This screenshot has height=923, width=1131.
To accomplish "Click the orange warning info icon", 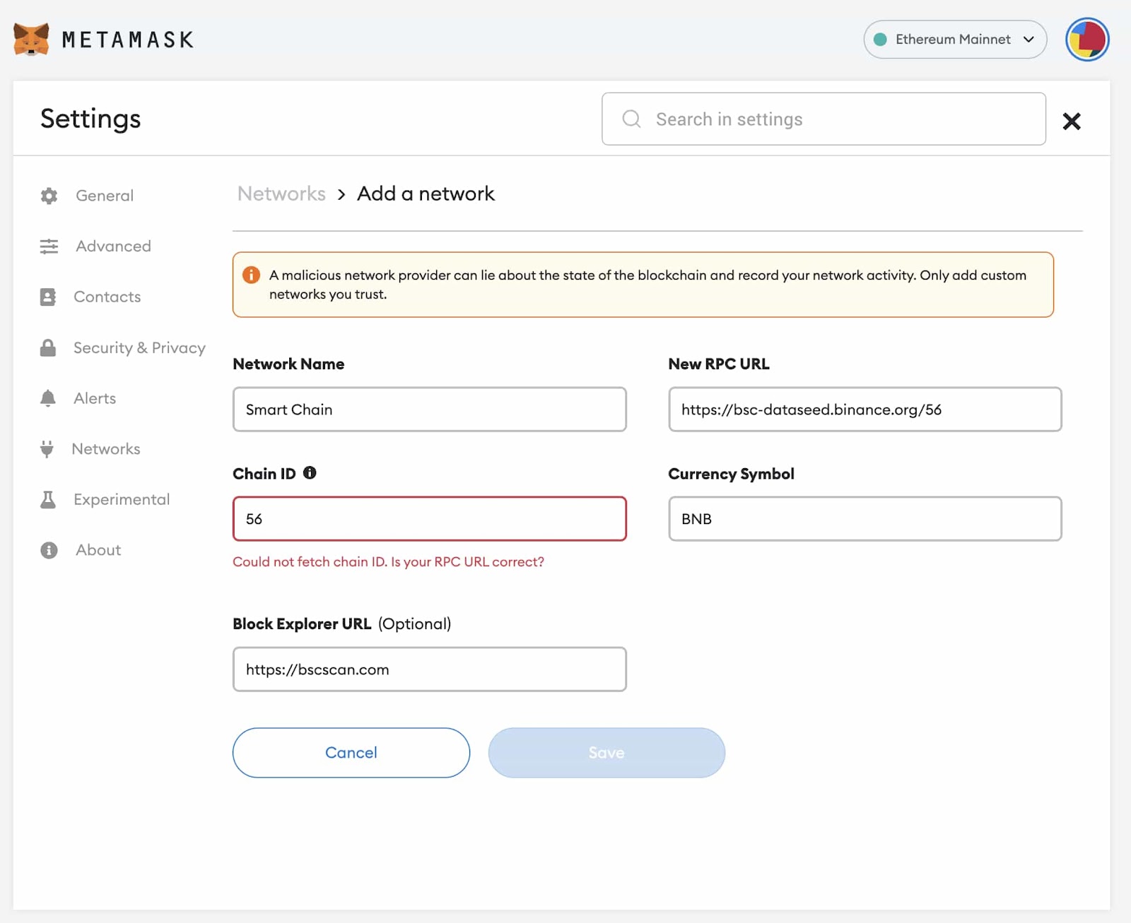I will point(251,275).
